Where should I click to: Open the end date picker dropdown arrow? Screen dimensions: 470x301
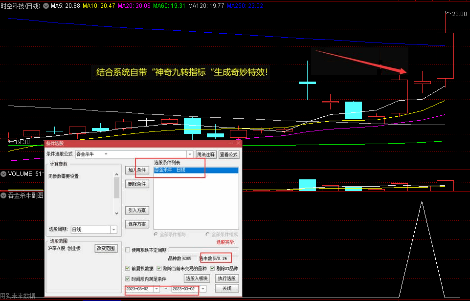point(203,289)
